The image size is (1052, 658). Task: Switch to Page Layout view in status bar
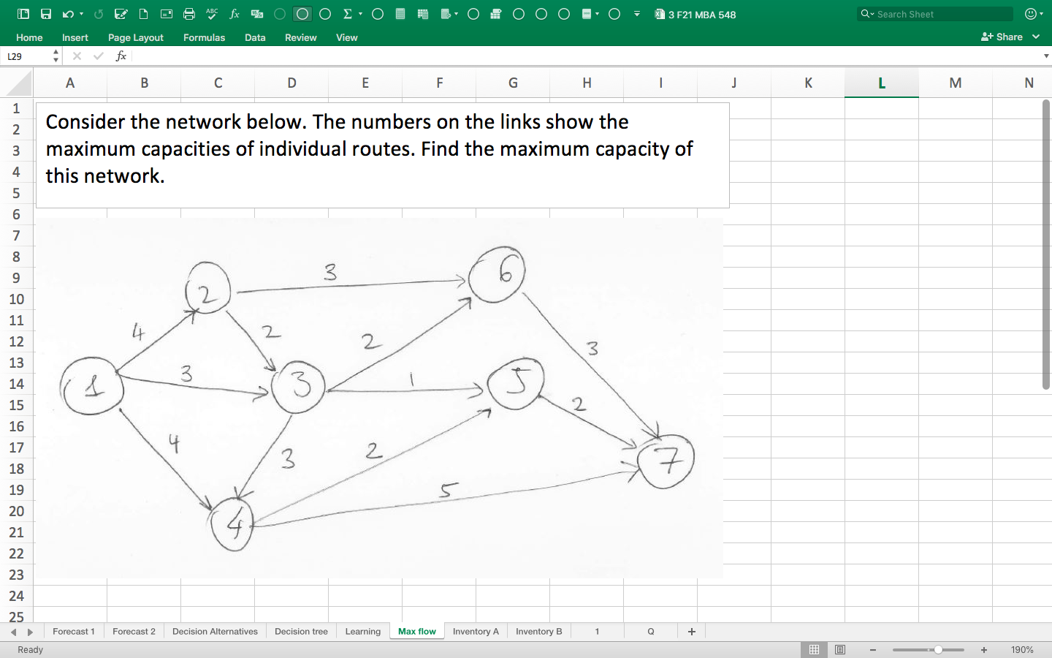840,650
